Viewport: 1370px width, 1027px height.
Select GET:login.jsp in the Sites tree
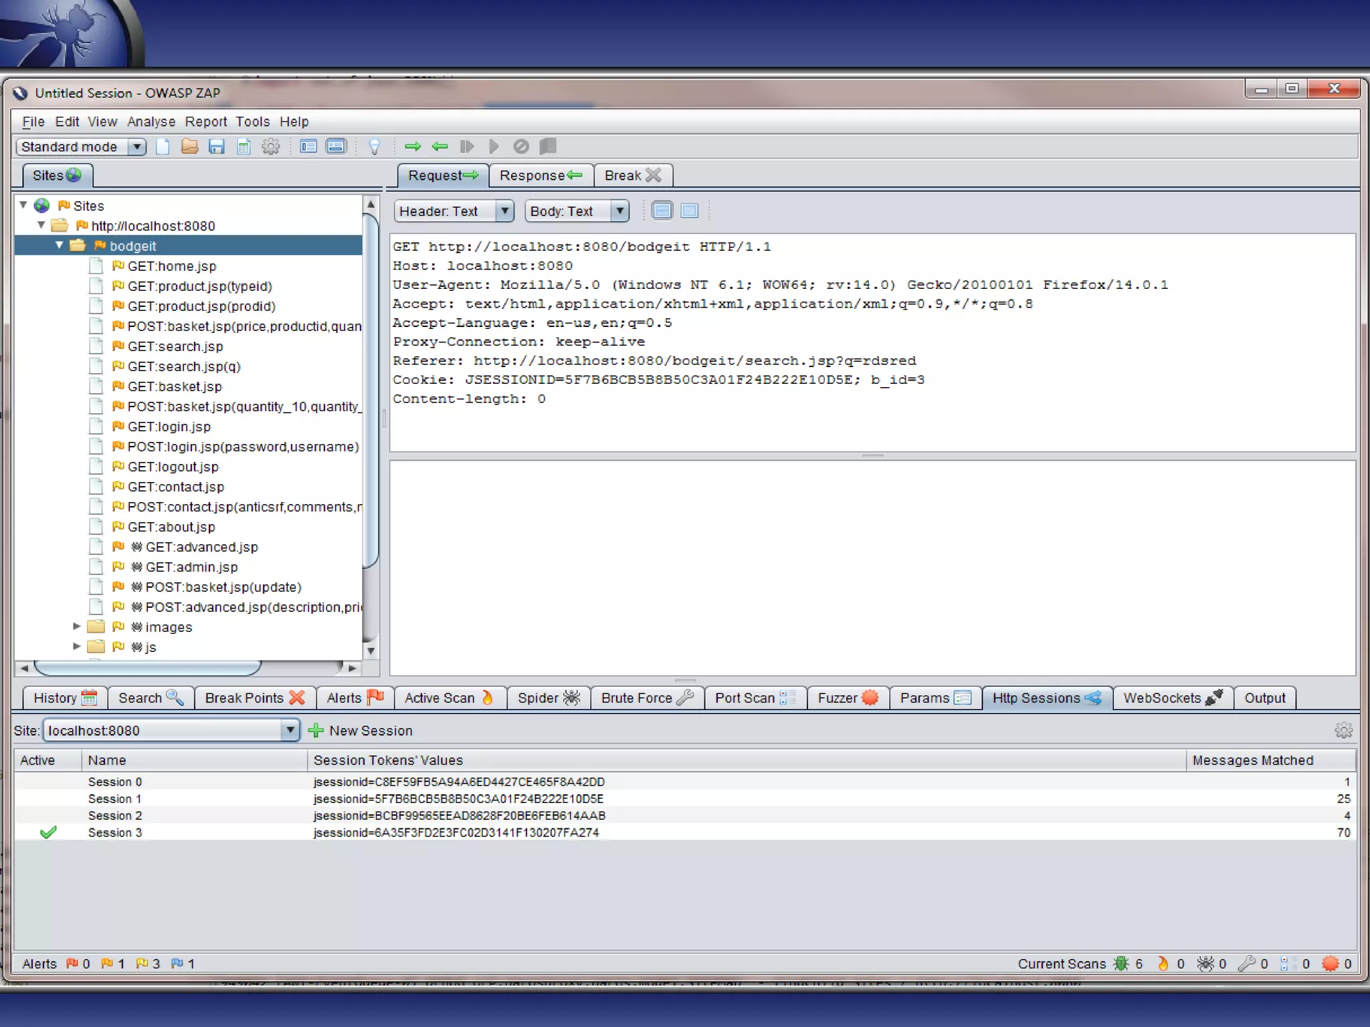169,427
